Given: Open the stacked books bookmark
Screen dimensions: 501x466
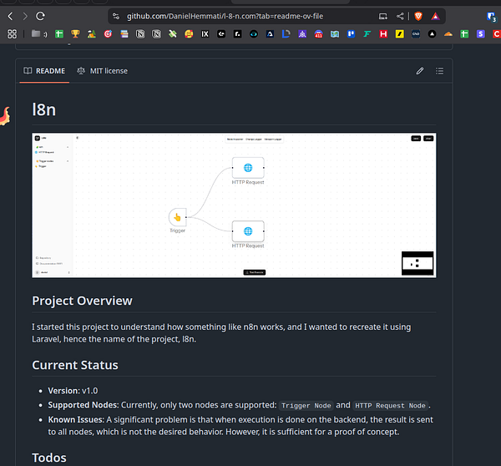Looking at the screenshot, I should tap(124, 34).
